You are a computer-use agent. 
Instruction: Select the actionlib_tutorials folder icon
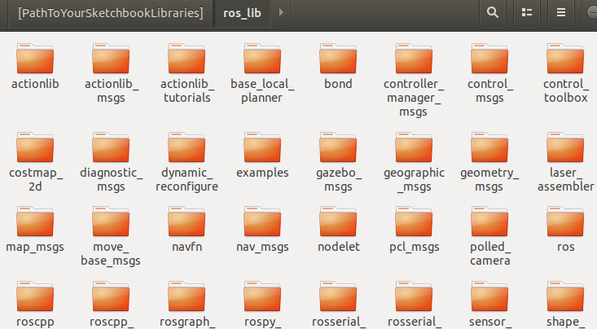187,59
